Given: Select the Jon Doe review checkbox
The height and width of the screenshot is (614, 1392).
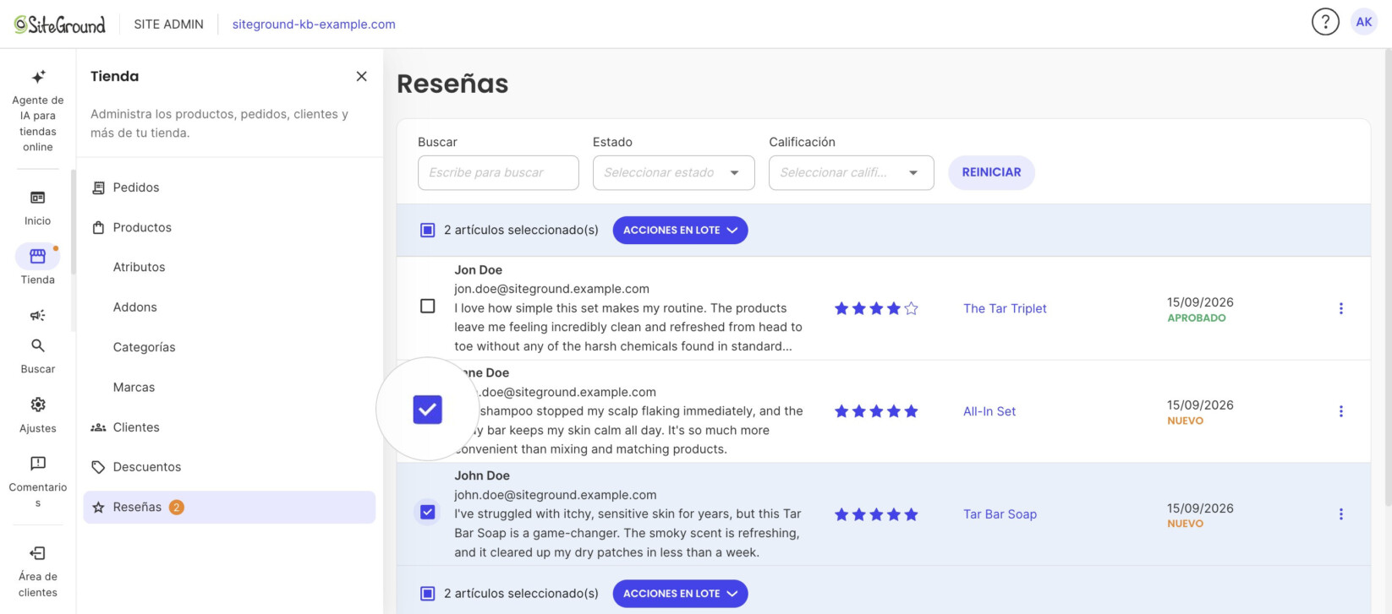Looking at the screenshot, I should pyautogui.click(x=428, y=306).
